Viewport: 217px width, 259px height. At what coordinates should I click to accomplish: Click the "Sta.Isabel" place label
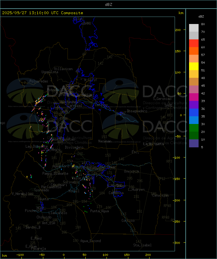(142, 245)
